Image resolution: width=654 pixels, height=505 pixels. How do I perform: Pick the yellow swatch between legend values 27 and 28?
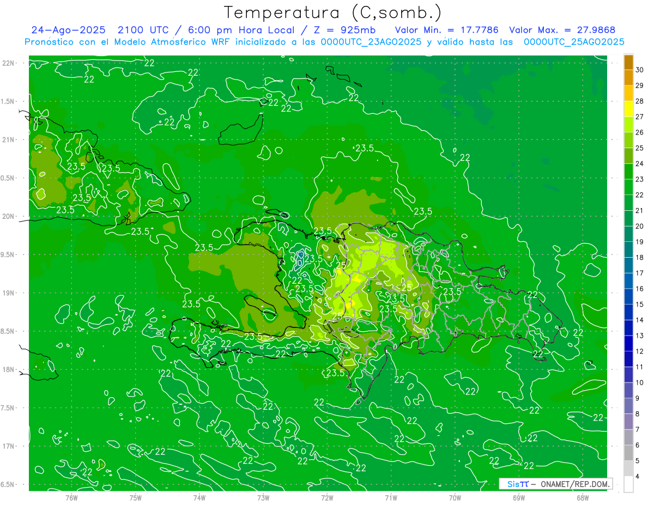click(628, 109)
